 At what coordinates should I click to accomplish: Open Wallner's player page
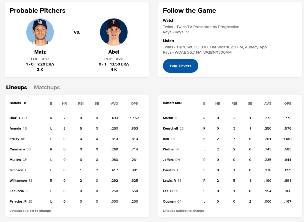169,149
